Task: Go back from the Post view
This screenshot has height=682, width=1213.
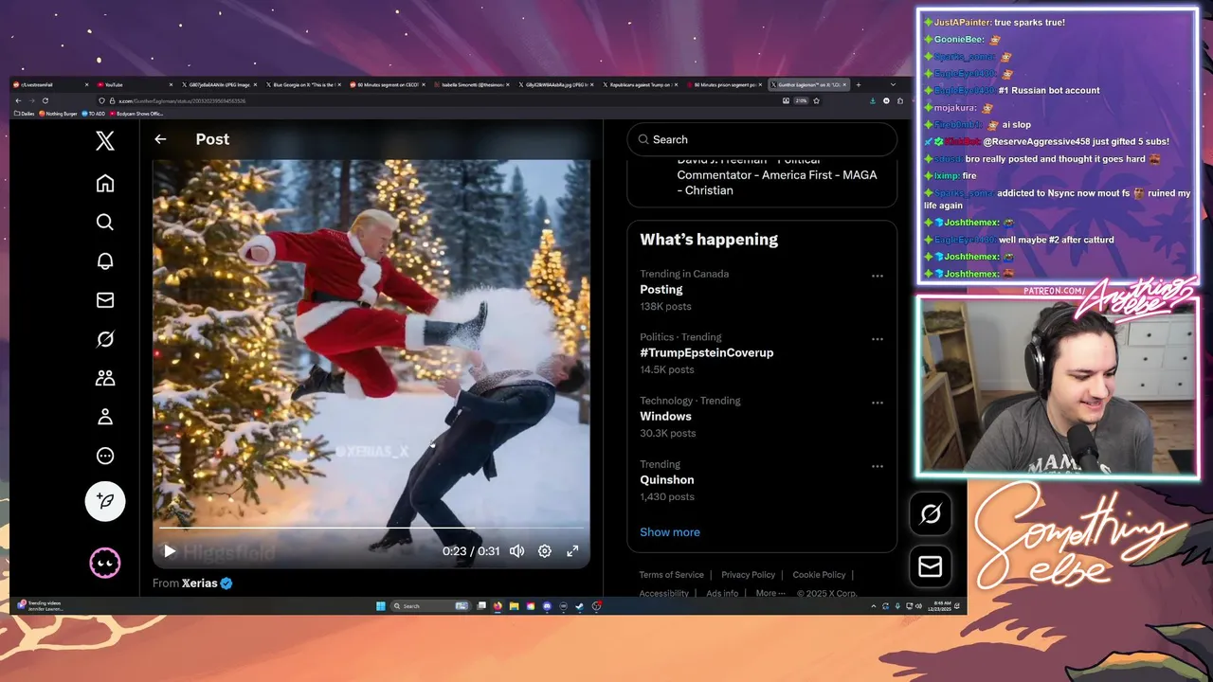Action: tap(160, 139)
